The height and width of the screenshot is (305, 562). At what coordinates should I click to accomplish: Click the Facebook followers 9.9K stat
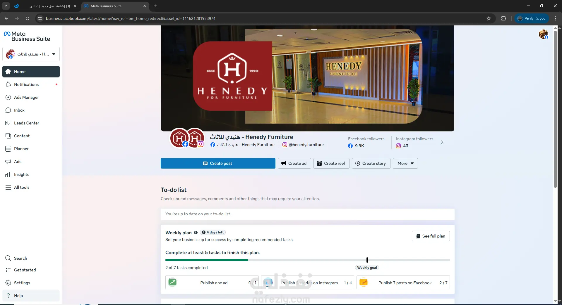point(366,142)
